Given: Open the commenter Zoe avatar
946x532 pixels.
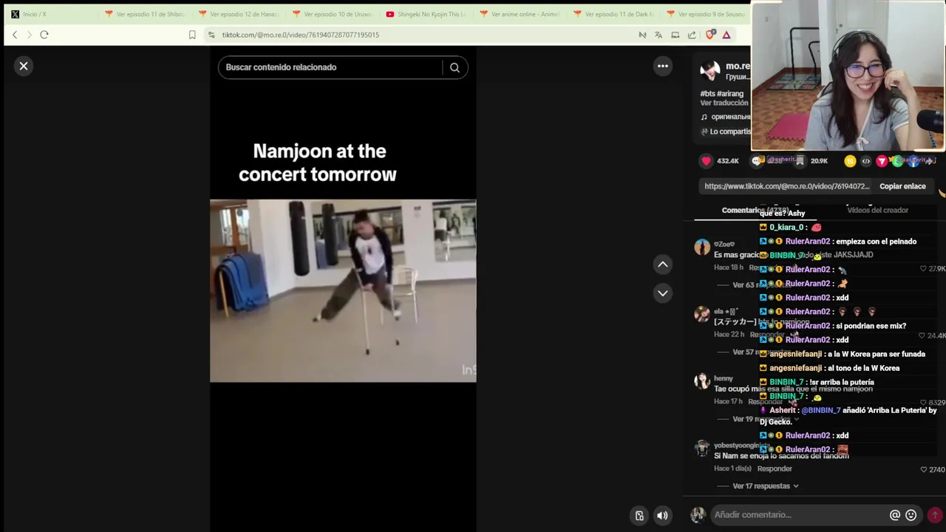Looking at the screenshot, I should click(x=701, y=248).
